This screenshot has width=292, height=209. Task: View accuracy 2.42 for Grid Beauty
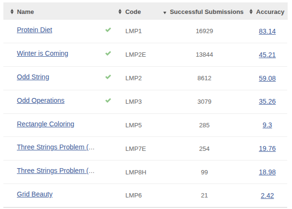pyautogui.click(x=267, y=196)
